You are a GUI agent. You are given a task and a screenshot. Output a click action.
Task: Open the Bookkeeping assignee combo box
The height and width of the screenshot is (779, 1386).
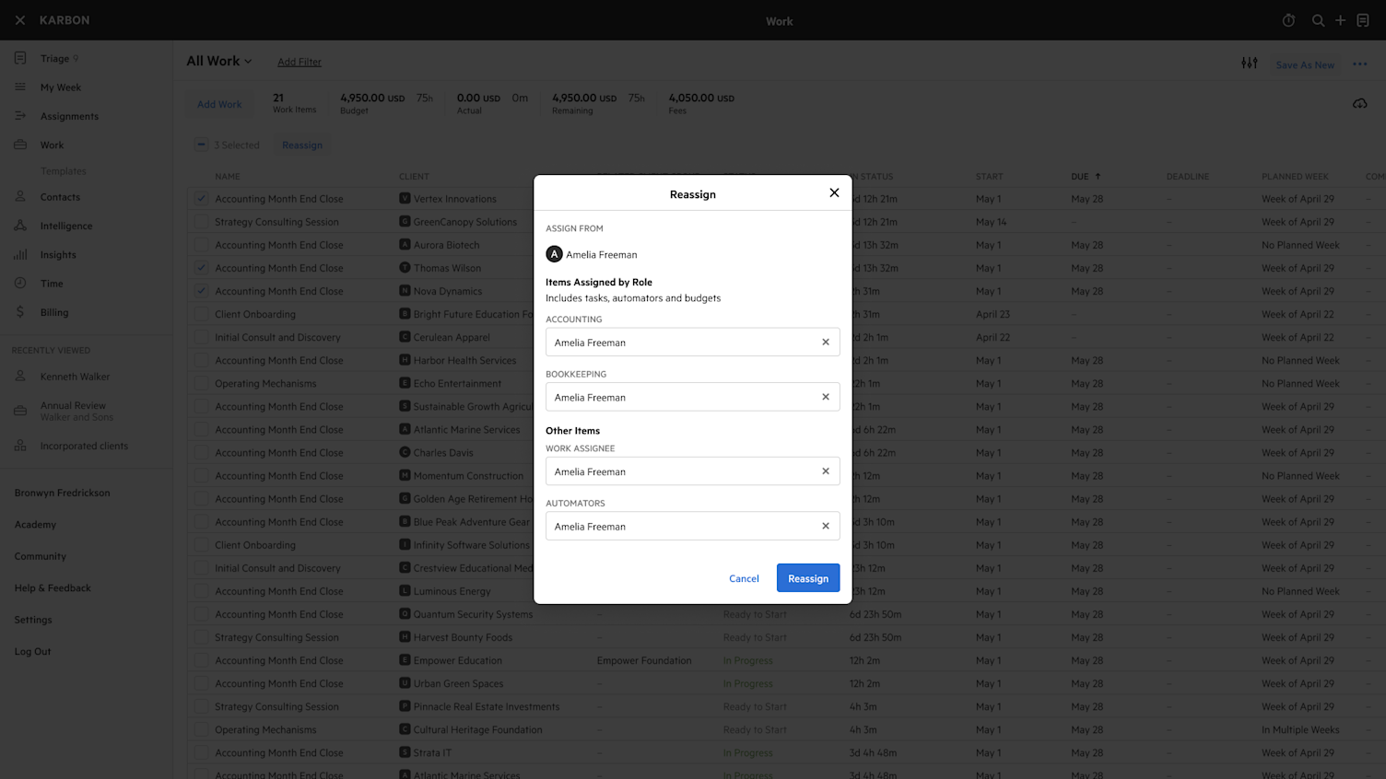(692, 397)
